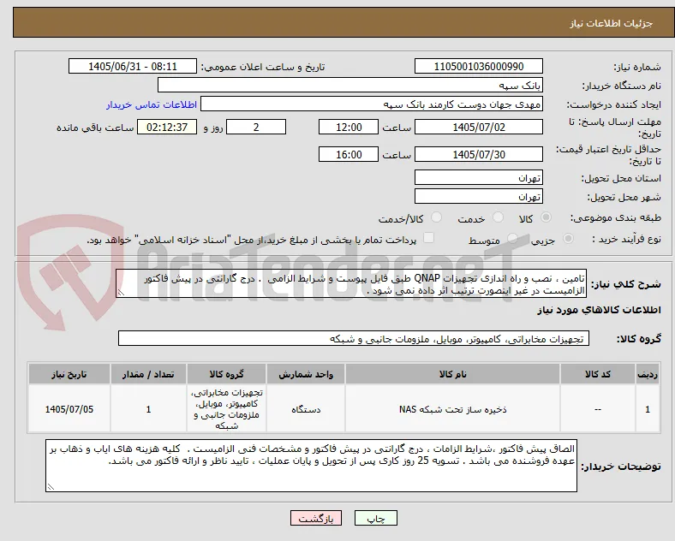
Task: Select the خدمت radio button
Action: pyautogui.click(x=498, y=217)
